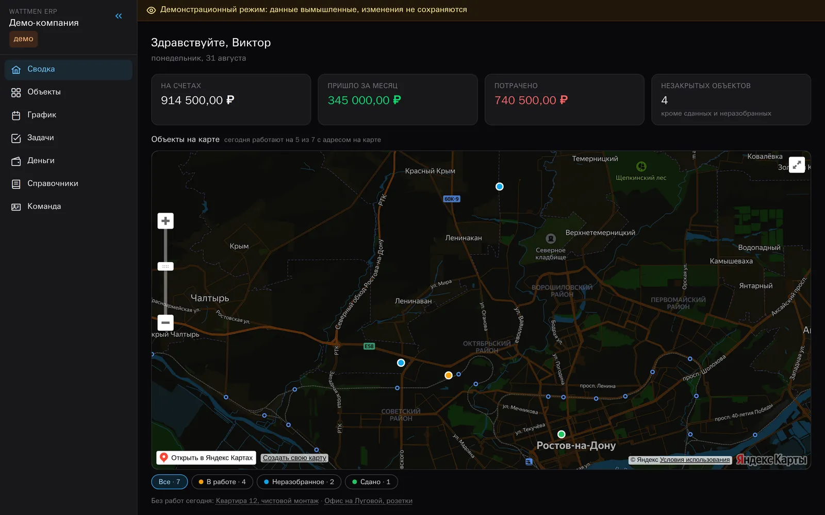
Task: Go to Объекты section
Action: point(69,92)
